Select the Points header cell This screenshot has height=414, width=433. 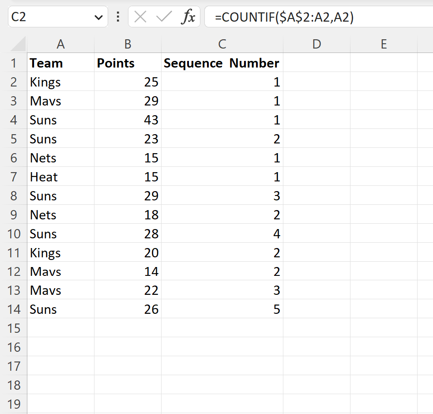128,63
